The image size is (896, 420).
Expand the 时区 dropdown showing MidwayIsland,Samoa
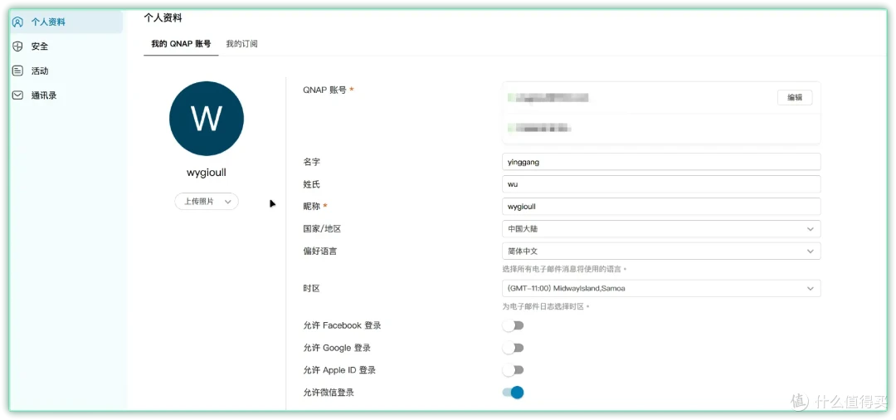point(661,288)
